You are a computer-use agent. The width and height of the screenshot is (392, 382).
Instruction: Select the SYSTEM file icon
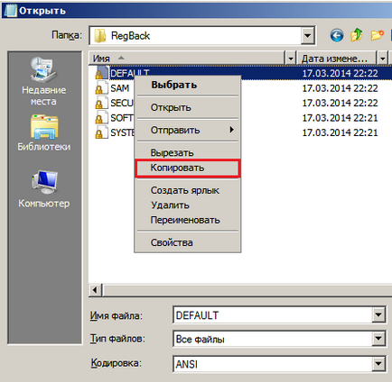pyautogui.click(x=101, y=132)
